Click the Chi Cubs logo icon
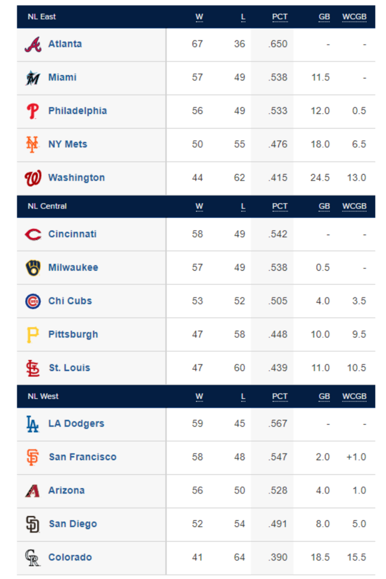 (x=33, y=301)
